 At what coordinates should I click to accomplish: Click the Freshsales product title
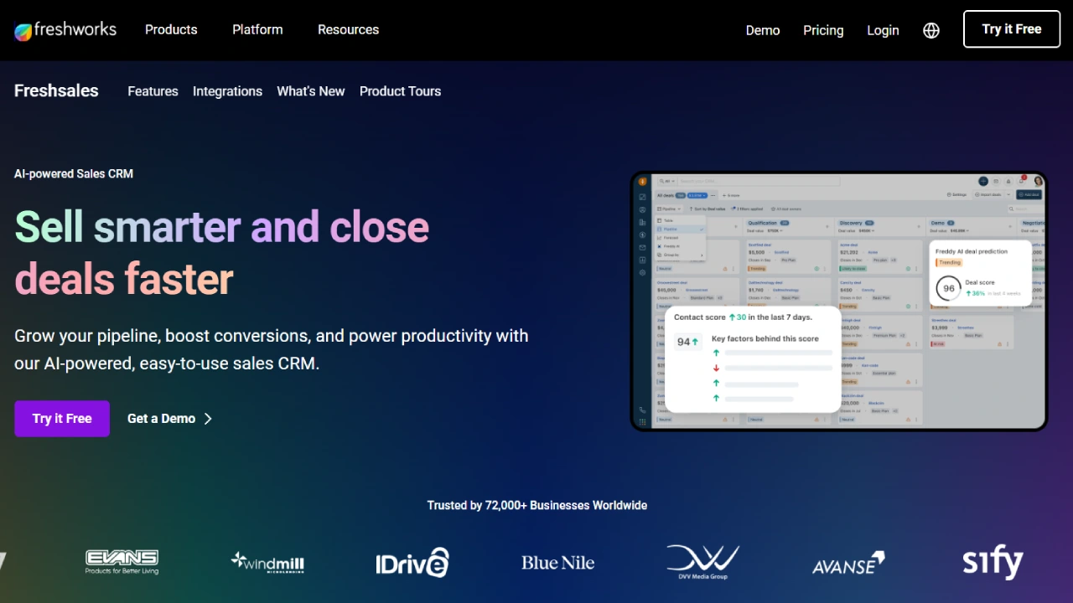(x=56, y=90)
